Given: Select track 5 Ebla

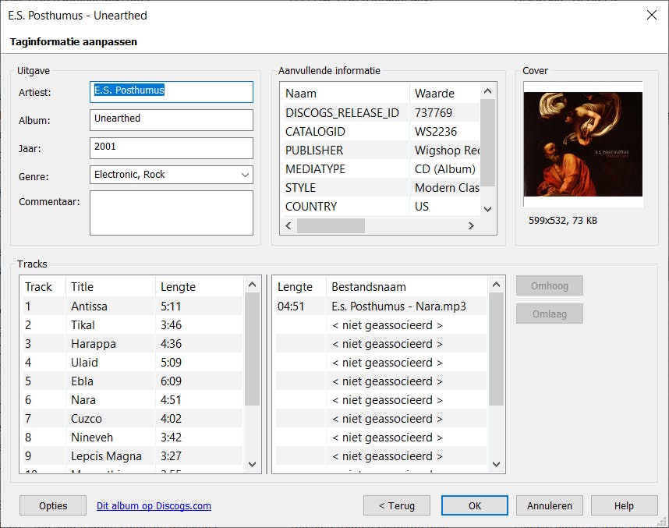Looking at the screenshot, I should pyautogui.click(x=133, y=381).
